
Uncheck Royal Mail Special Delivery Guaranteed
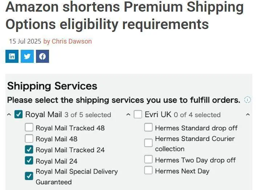(x=29, y=176)
